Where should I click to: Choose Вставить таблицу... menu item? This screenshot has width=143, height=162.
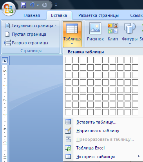103,122
